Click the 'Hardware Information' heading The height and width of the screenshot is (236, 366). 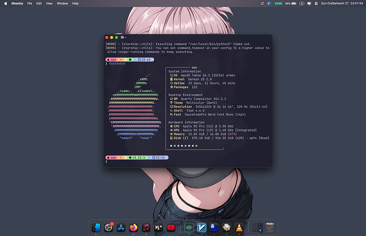point(187,123)
